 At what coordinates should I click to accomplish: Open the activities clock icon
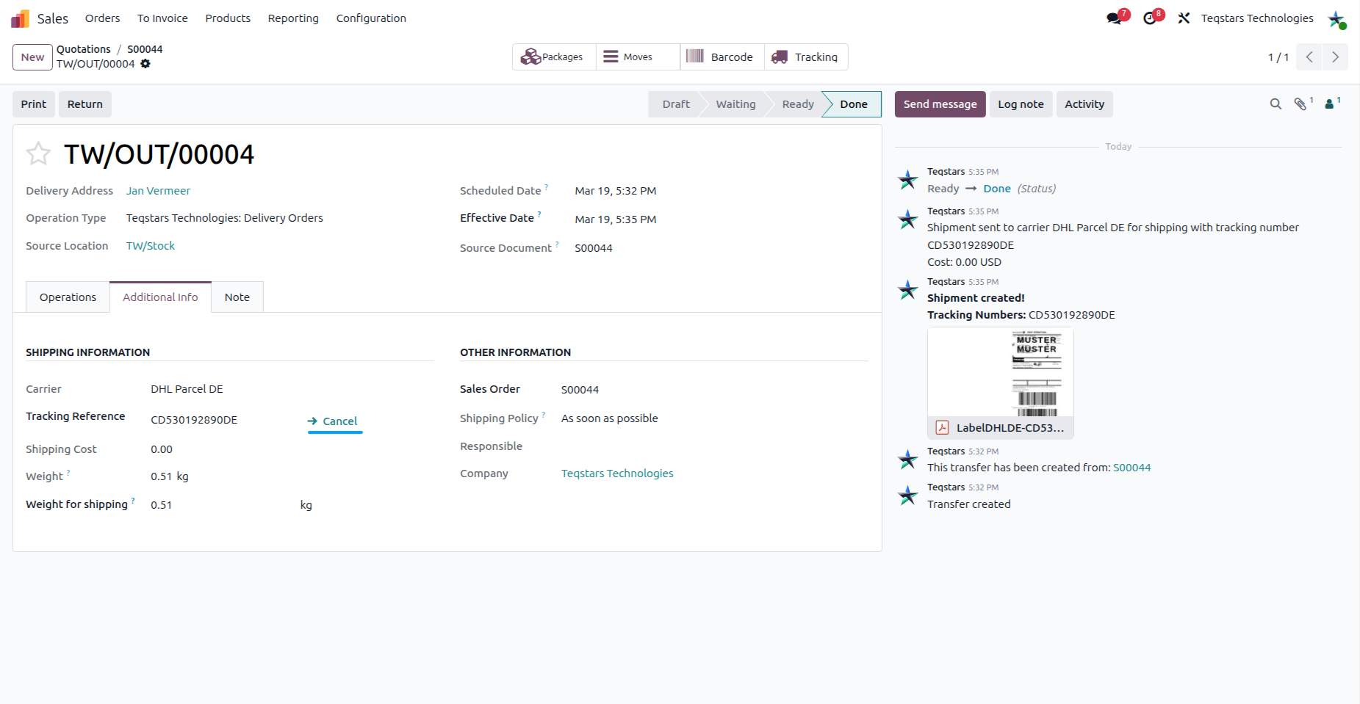point(1151,18)
